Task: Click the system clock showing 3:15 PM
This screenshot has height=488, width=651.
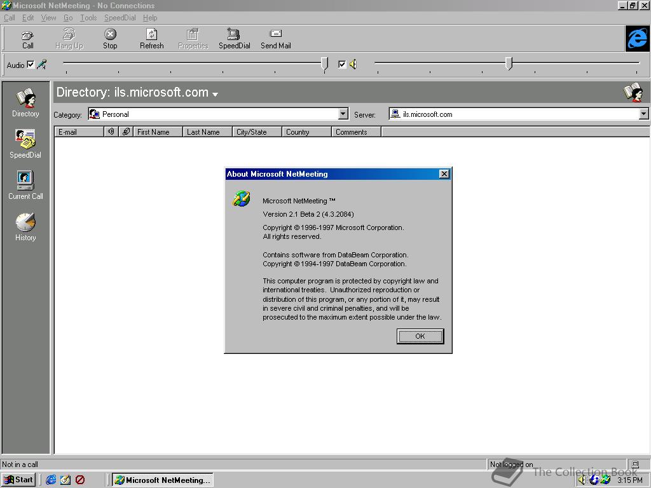Action: pyautogui.click(x=629, y=480)
